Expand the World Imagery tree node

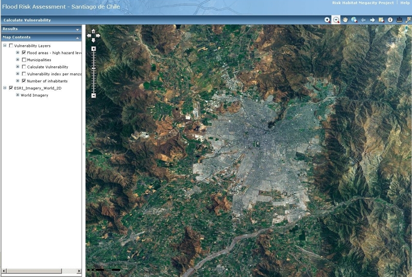(x=18, y=95)
